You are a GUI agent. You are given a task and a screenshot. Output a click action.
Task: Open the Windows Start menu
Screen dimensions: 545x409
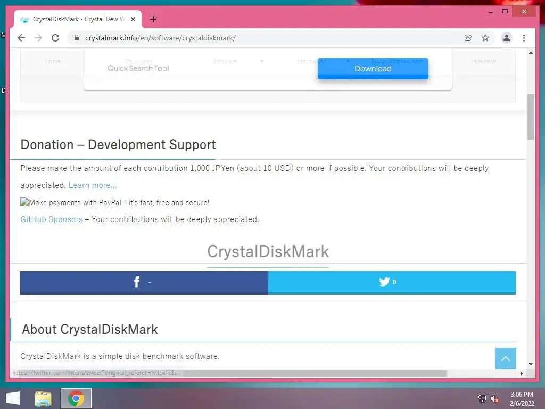[13, 398]
